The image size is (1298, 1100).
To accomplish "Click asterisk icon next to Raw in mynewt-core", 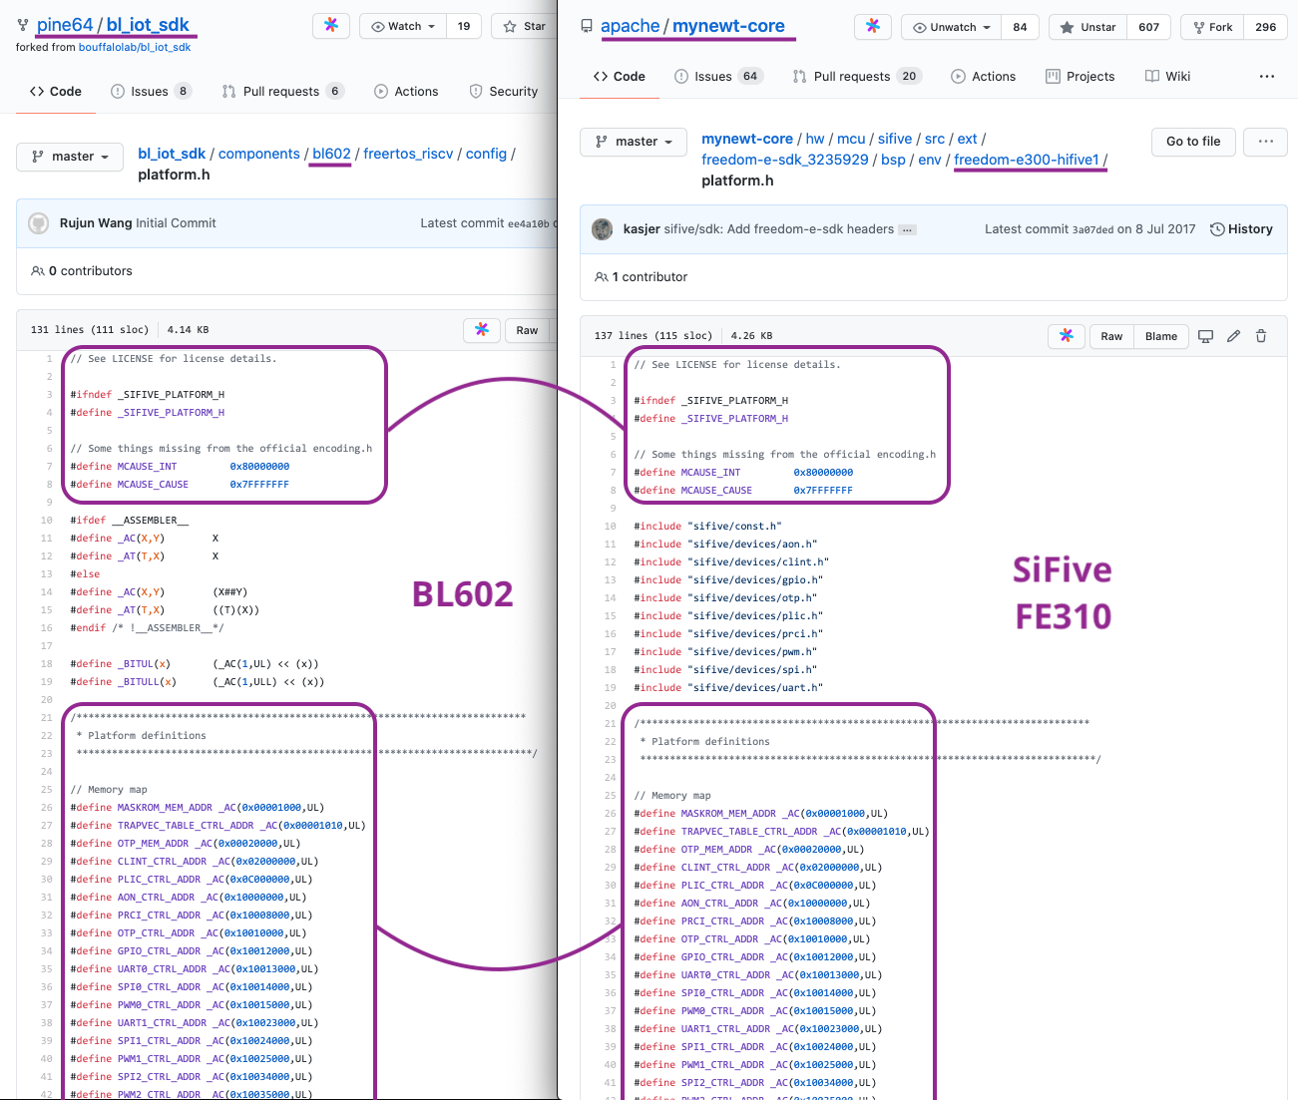I will [x=1067, y=336].
